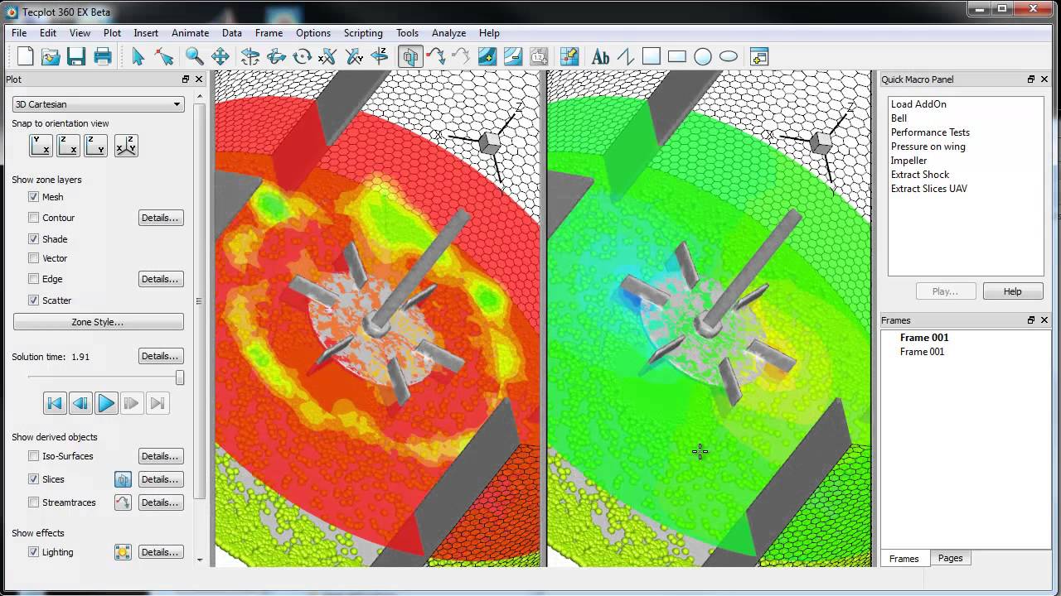This screenshot has width=1061, height=596.
Task: Switch to the Pages tab
Action: [x=950, y=558]
